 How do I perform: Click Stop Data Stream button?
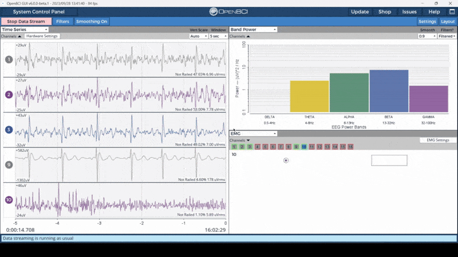click(26, 22)
